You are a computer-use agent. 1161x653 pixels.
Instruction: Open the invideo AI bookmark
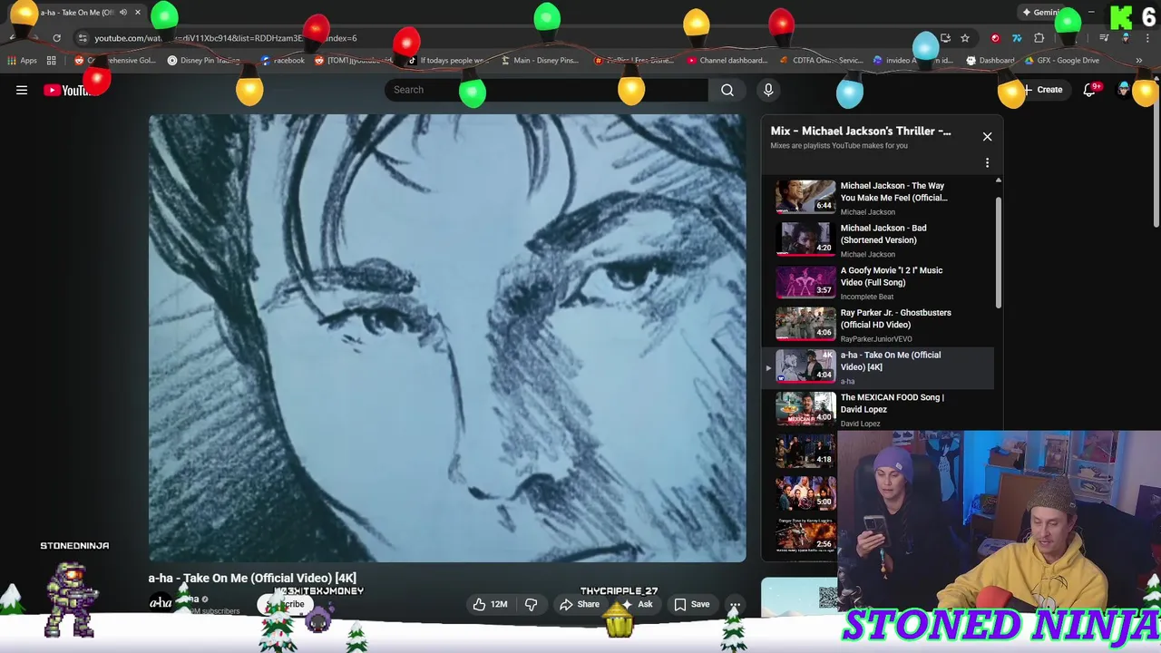(912, 61)
